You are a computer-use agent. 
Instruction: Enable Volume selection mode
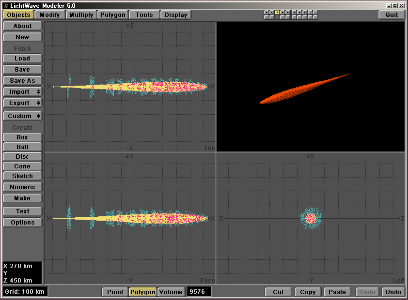click(171, 292)
